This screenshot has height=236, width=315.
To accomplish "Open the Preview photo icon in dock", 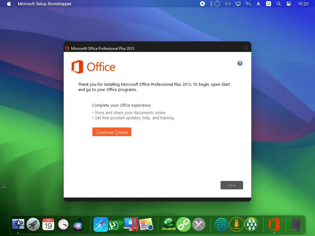I will (146, 224).
